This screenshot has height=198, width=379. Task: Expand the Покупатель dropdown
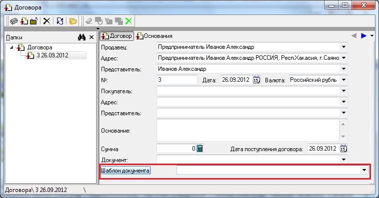[x=343, y=91]
